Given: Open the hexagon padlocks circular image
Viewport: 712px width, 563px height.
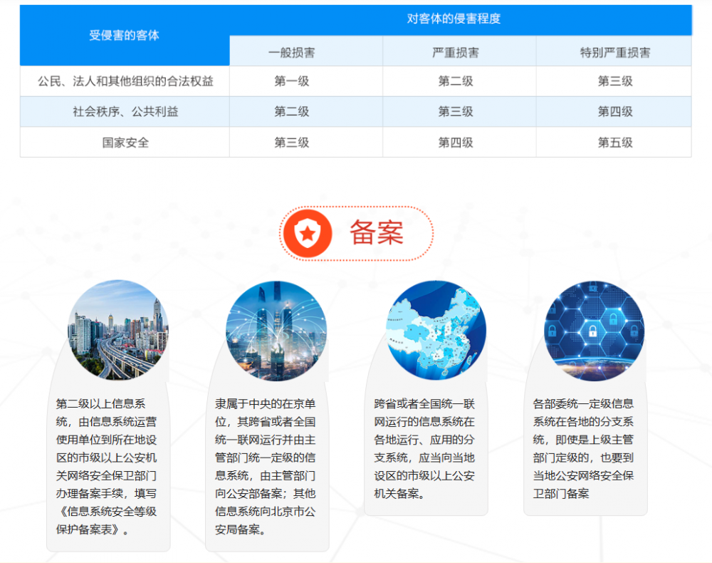Looking at the screenshot, I should 595,331.
